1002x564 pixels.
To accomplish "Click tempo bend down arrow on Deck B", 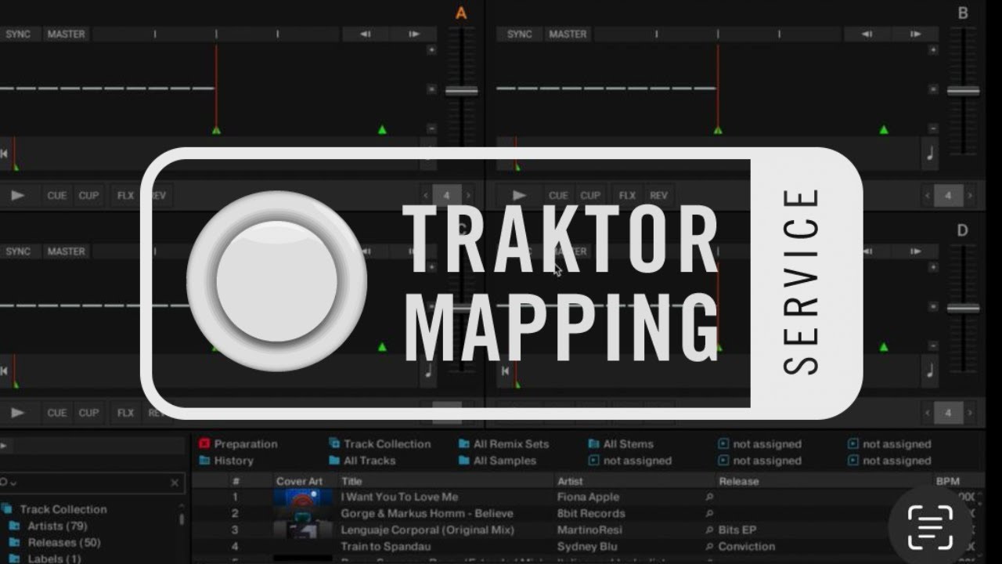I will click(867, 34).
